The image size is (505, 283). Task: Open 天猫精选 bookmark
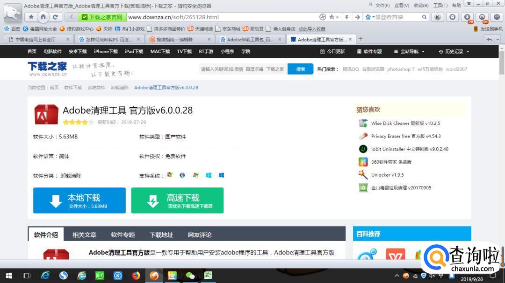click(200, 29)
